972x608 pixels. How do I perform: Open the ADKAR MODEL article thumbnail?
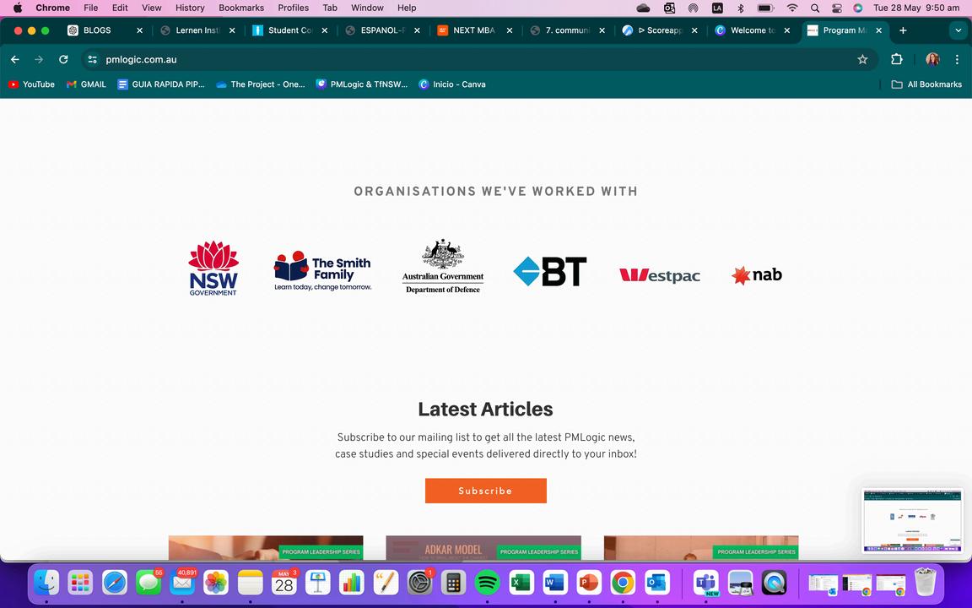tap(483, 547)
